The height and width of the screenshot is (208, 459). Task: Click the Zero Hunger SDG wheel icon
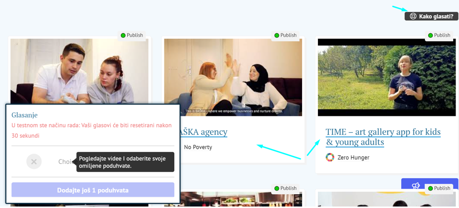(x=330, y=157)
